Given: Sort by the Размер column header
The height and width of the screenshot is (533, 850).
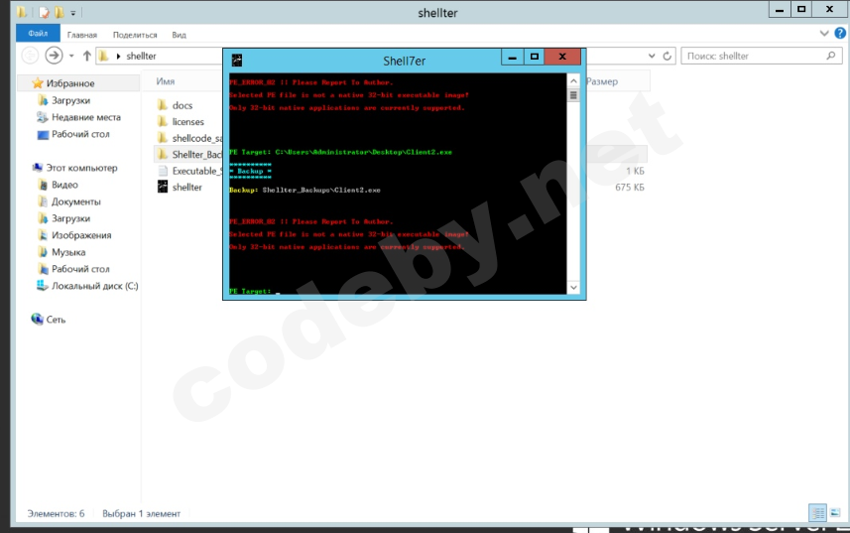Looking at the screenshot, I should point(602,81).
